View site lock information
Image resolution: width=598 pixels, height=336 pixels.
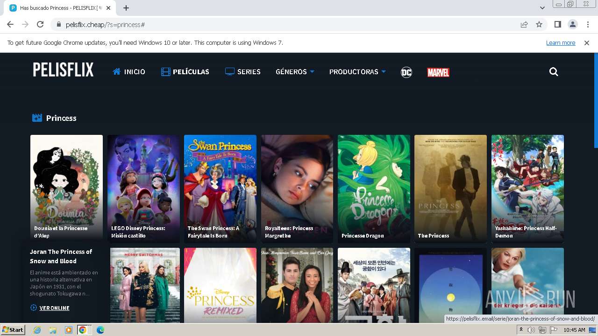pyautogui.click(x=59, y=25)
